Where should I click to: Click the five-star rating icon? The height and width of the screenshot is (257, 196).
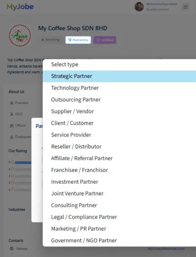13,162
